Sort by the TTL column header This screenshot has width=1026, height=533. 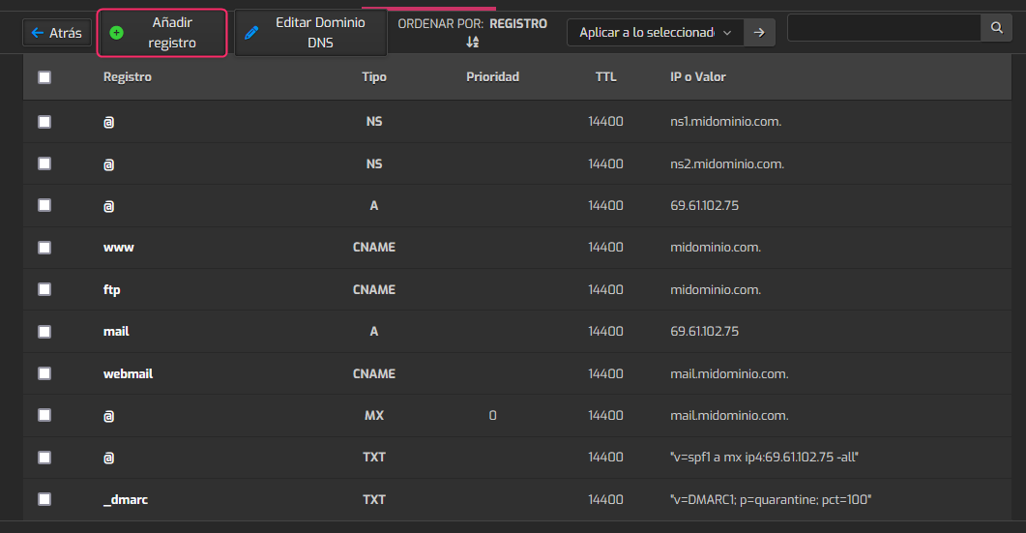(606, 76)
